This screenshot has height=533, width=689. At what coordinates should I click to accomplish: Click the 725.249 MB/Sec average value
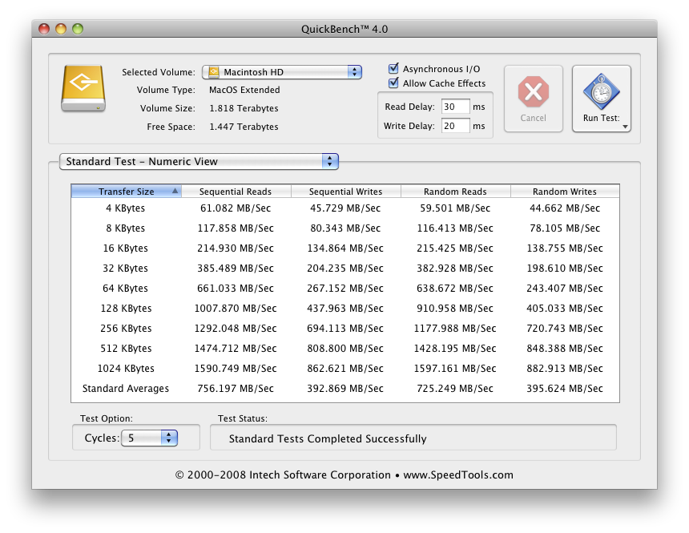click(455, 389)
